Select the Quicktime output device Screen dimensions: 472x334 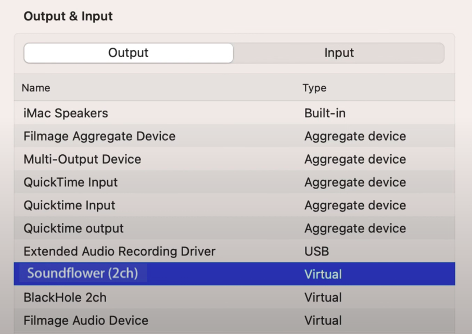pyautogui.click(x=73, y=229)
